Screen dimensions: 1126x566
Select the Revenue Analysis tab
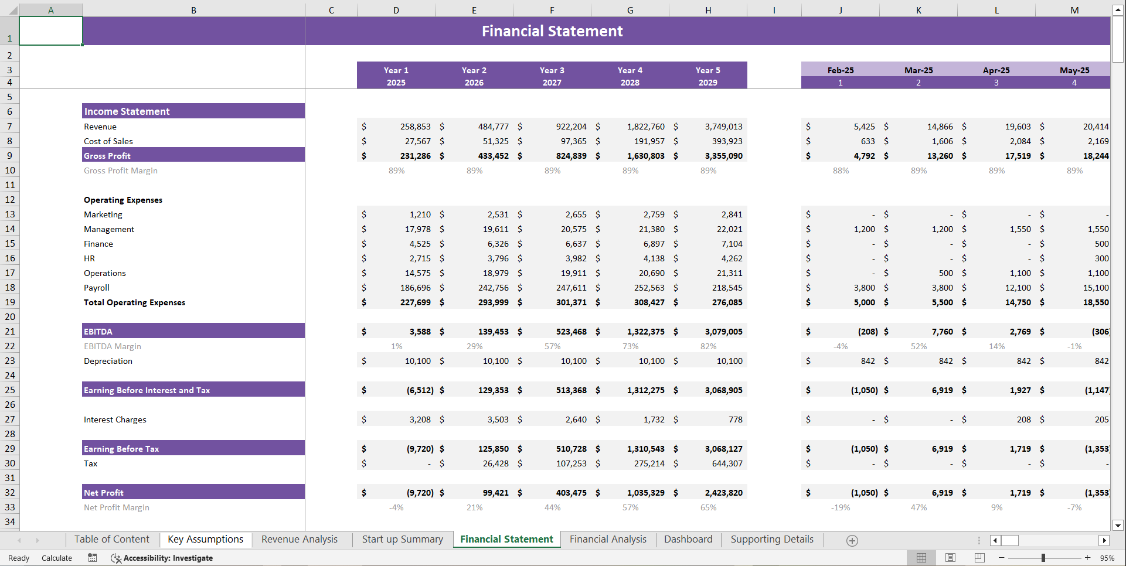300,539
